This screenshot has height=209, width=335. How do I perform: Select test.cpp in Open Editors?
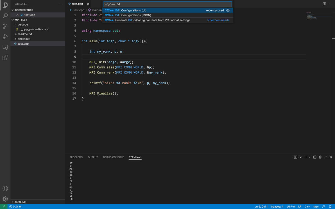click(38, 15)
